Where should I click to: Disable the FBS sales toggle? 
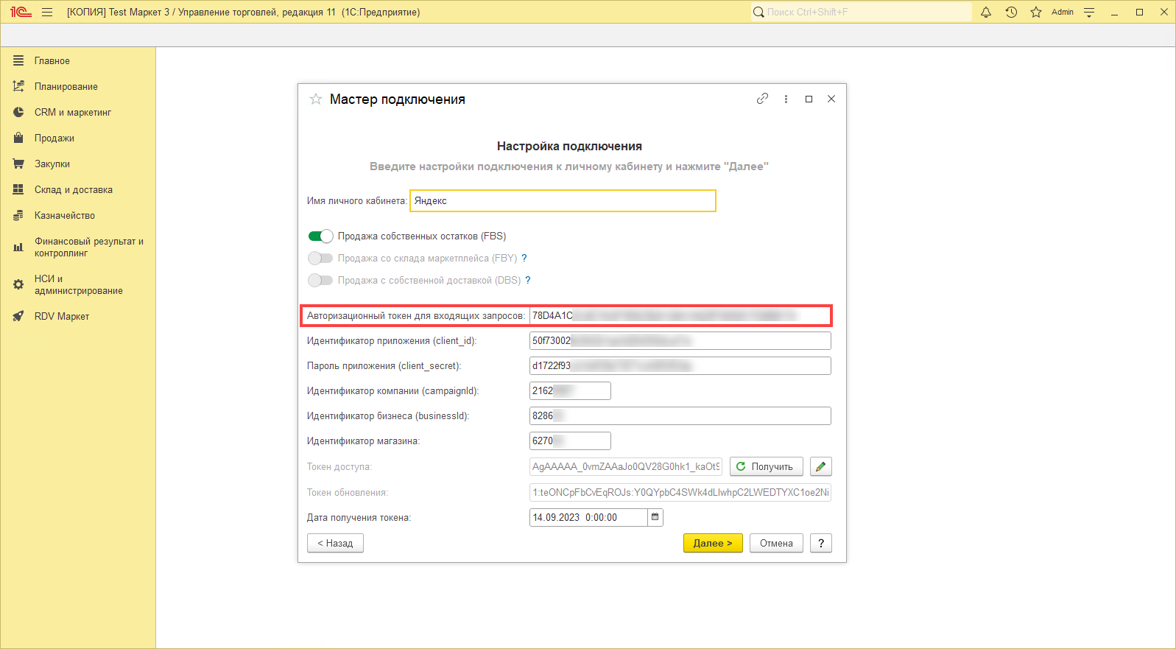click(320, 236)
